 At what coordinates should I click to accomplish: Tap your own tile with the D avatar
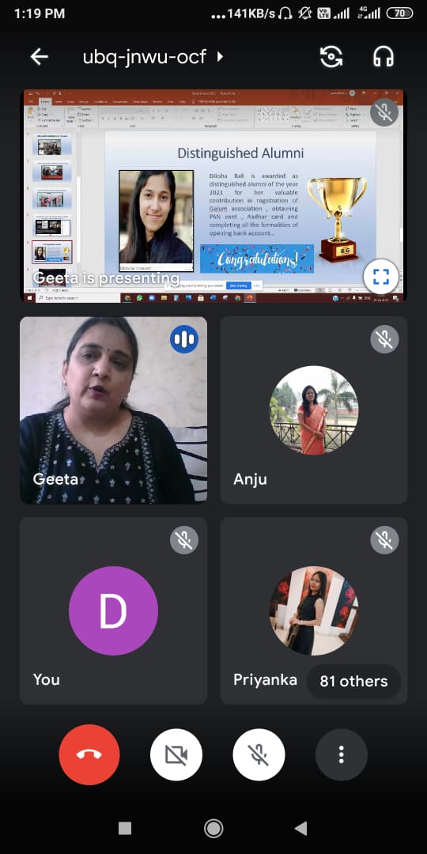pyautogui.click(x=113, y=610)
